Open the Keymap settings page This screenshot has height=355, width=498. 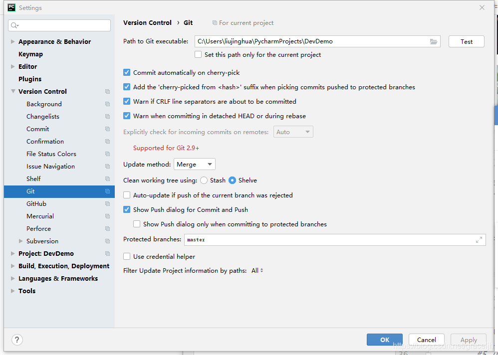tap(30, 54)
